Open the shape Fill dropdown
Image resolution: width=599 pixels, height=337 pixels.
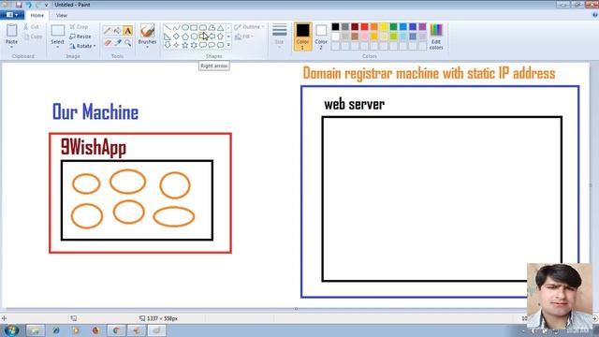(x=244, y=37)
